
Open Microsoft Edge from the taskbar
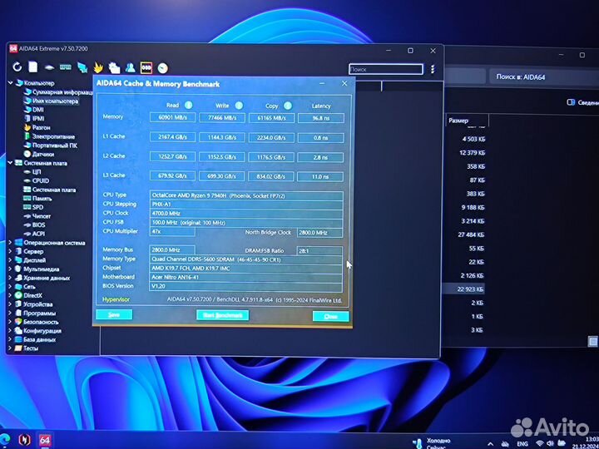coord(5,439)
